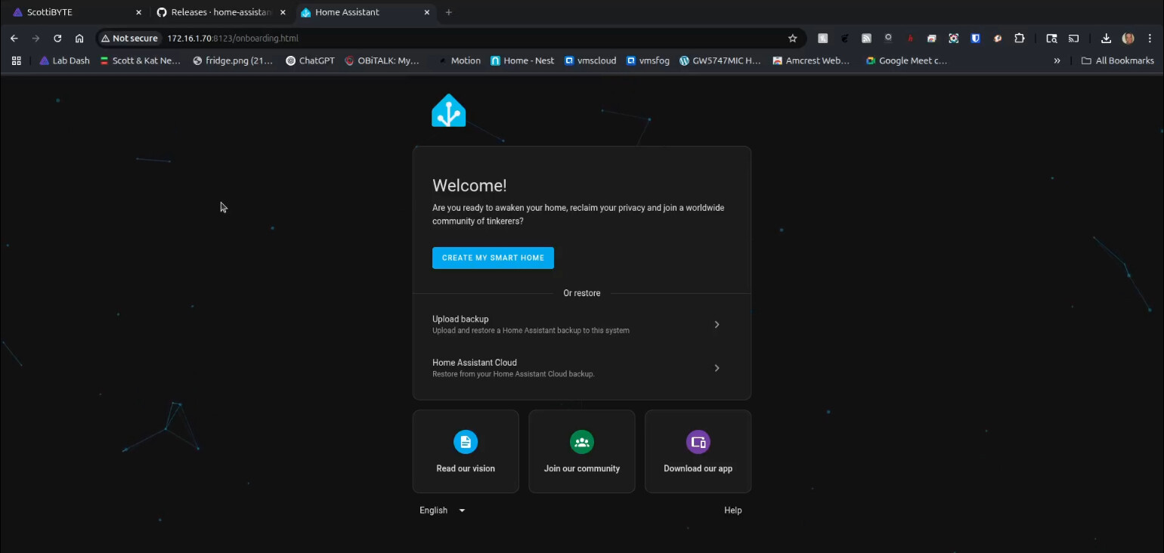This screenshot has width=1164, height=553.
Task: Open the apps grid in bookmarks bar
Action: point(16,60)
